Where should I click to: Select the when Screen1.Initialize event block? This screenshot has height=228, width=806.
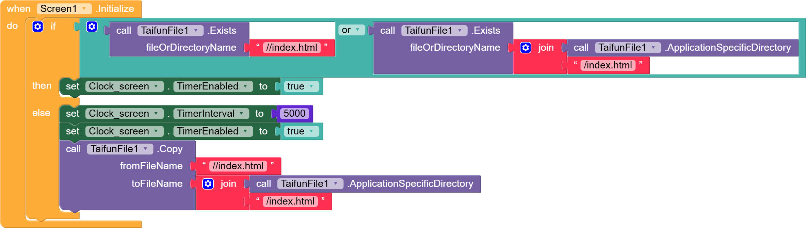pyautogui.click(x=19, y=9)
